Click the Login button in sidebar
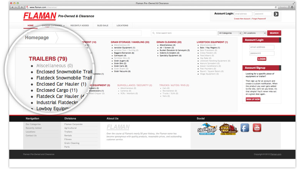 coord(262,59)
